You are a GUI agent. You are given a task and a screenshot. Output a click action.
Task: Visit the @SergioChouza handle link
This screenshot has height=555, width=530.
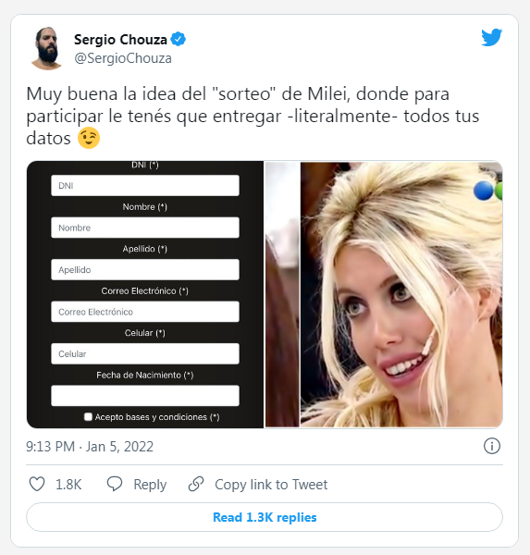pos(123,58)
